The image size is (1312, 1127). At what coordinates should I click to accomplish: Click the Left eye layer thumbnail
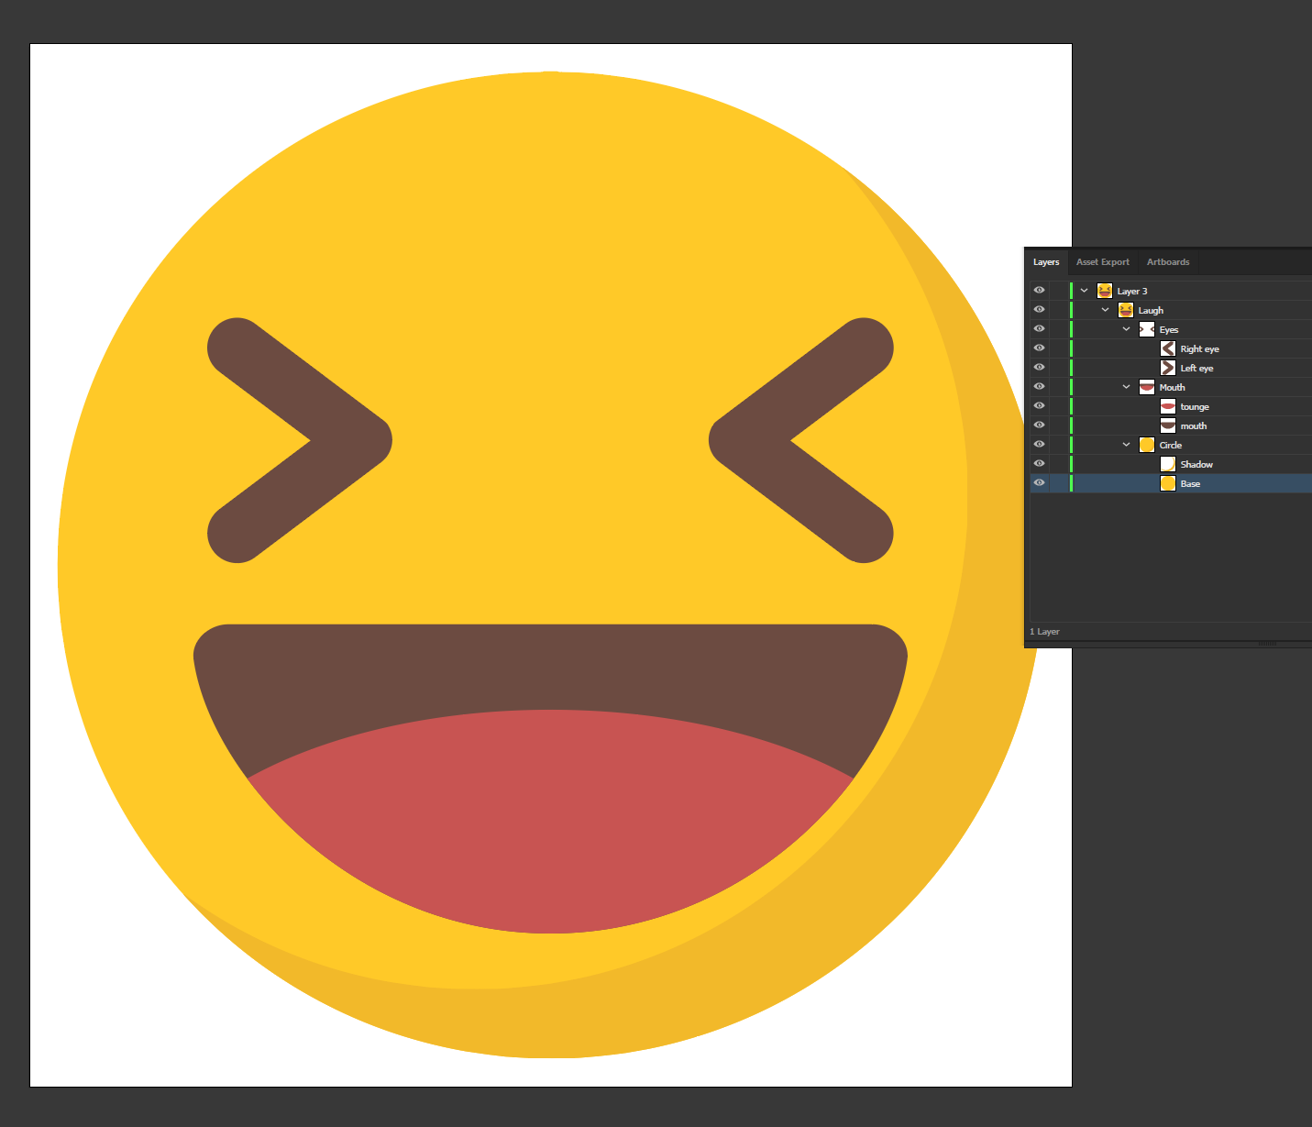point(1168,368)
